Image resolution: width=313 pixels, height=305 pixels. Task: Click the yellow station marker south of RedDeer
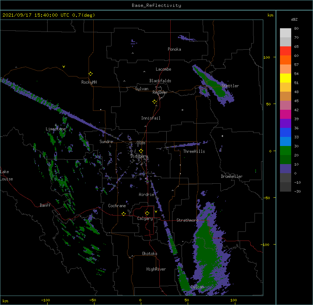pos(154,102)
